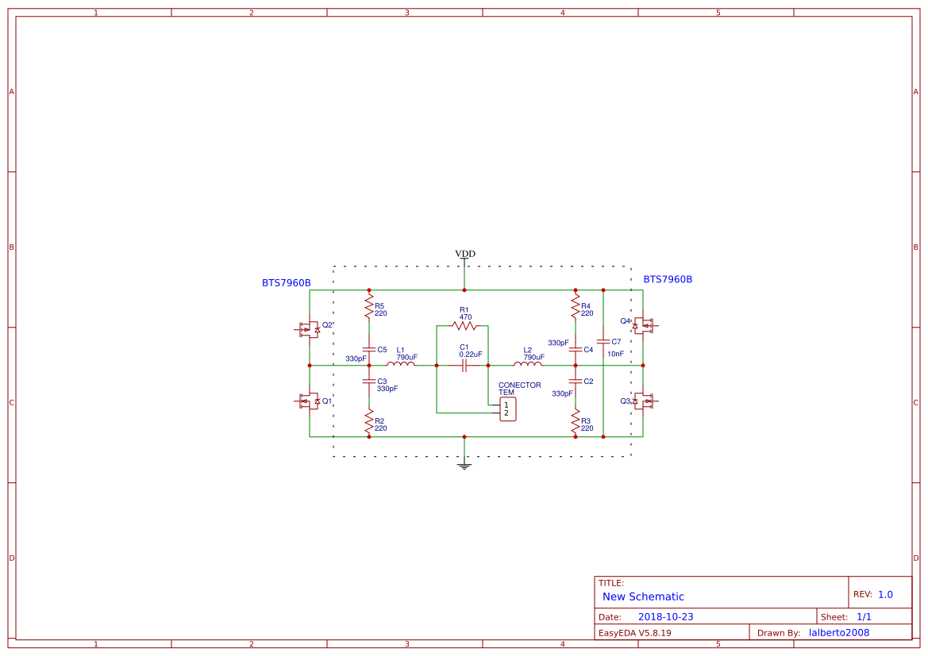Screen dimensions: 928x656
Task: Select the Q2 MOSFET symbol
Action: pos(309,328)
